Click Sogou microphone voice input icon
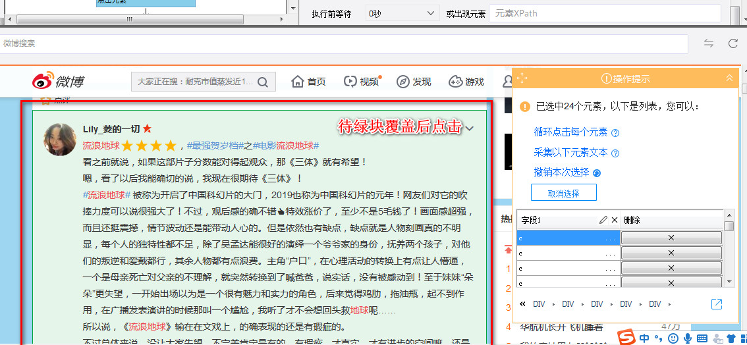Viewport: 747px width, 345px height. click(x=688, y=338)
